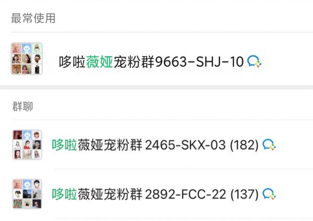Click the enterprise chat icon beside 9663-SHJ-10
The width and height of the screenshot is (313, 221).
[x=254, y=62]
